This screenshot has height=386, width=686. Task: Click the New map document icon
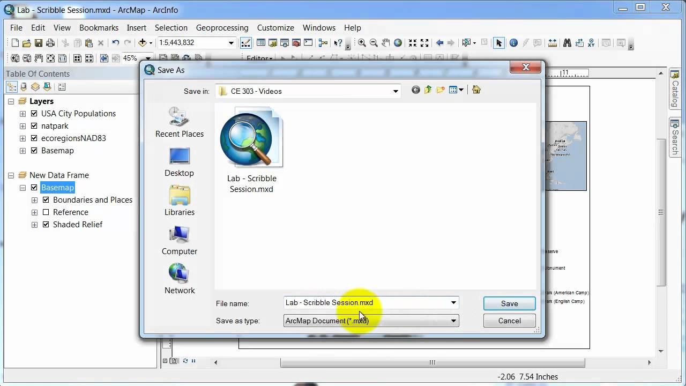pyautogui.click(x=15, y=43)
